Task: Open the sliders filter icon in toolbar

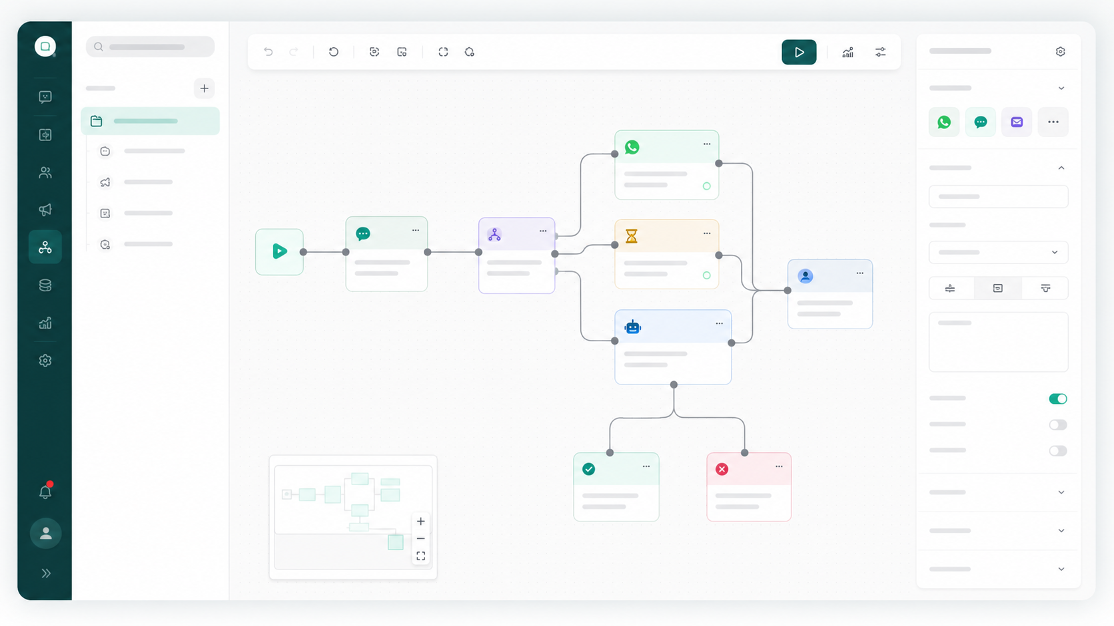Action: coord(881,53)
